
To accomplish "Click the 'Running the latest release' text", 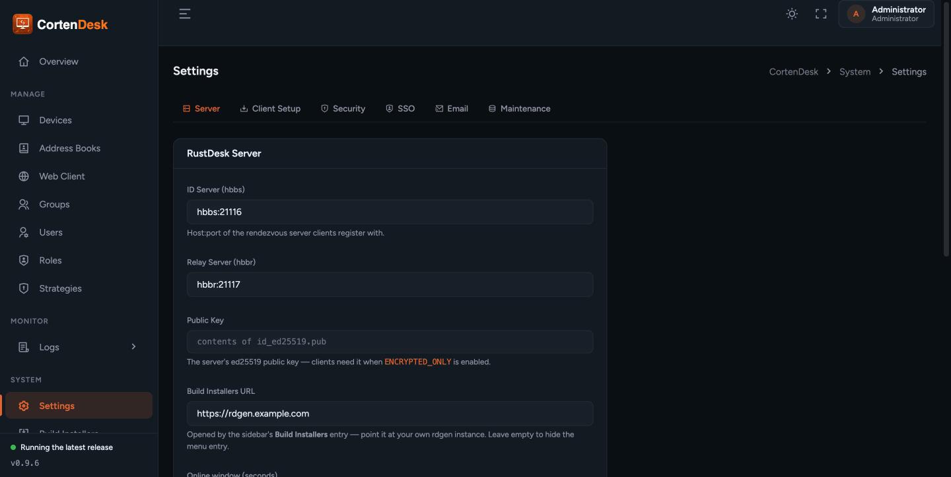I will [67, 447].
